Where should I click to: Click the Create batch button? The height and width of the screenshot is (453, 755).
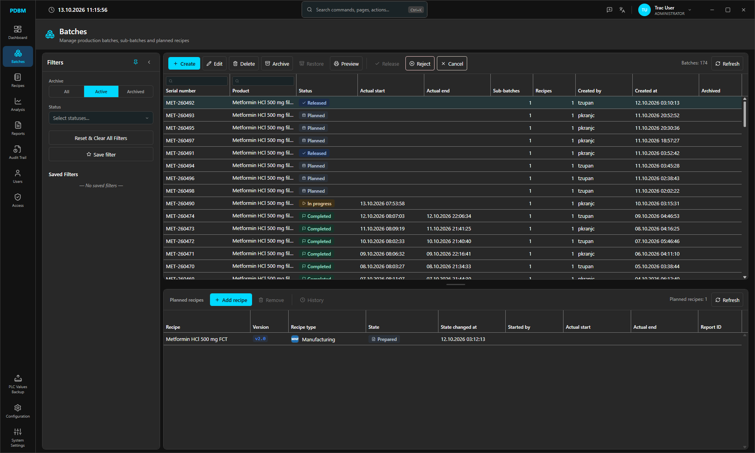point(184,64)
